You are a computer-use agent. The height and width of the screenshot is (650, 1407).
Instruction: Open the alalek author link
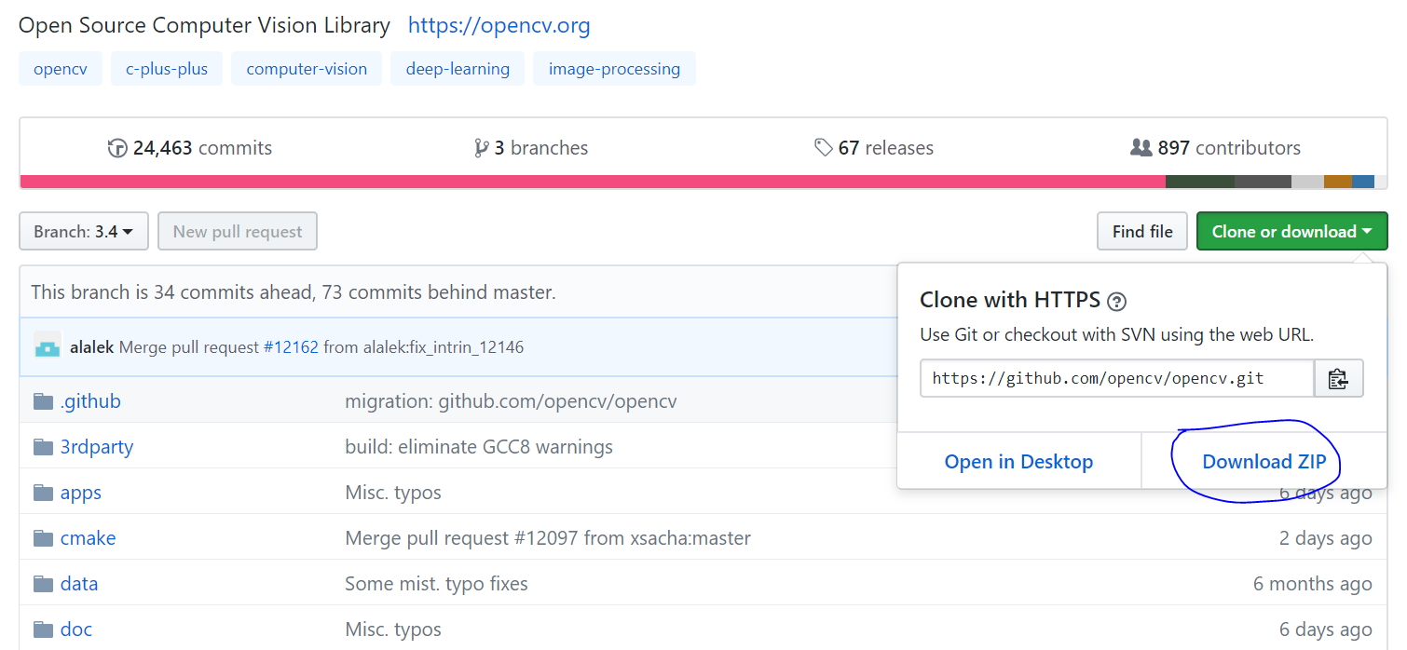pyautogui.click(x=91, y=347)
